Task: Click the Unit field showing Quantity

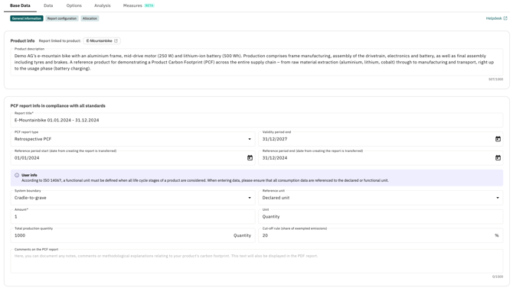Action: click(381, 217)
